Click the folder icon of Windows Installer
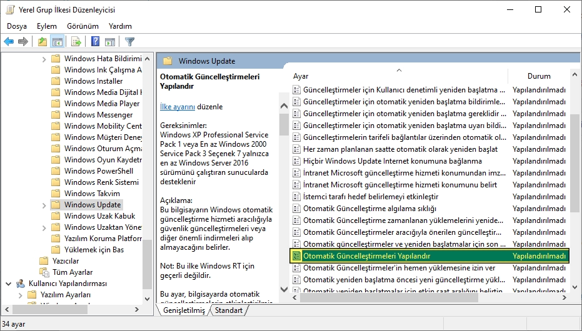Screen dimensions: 582x331 tap(56, 81)
